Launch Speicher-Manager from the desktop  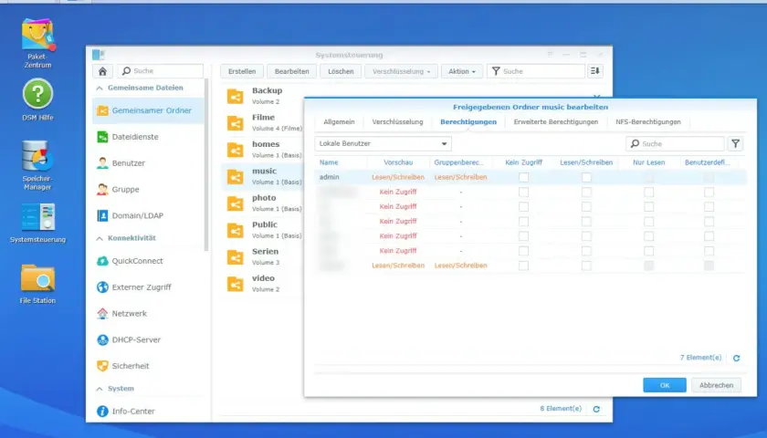coord(37,165)
